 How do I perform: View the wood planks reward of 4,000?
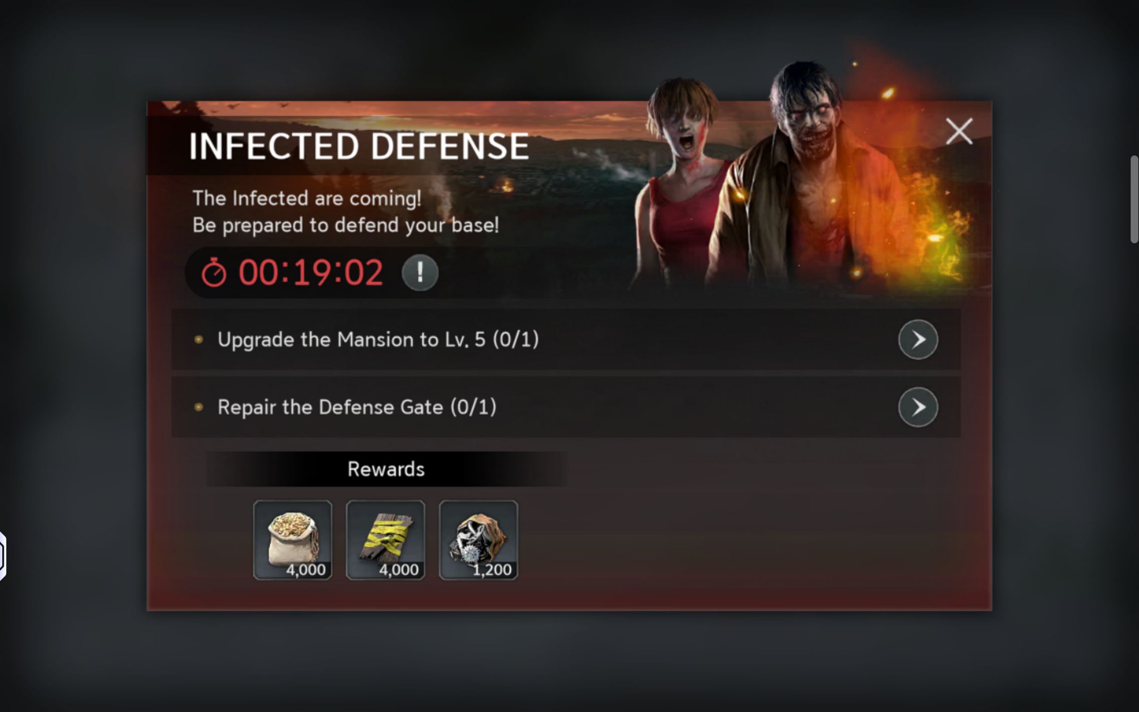point(386,540)
